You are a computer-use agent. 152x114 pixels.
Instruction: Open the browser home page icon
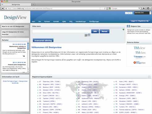click(x=144, y=8)
